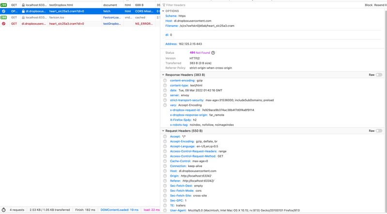387x214 pixels.
Task: Open help icon for Origin header
Action: 165,176
